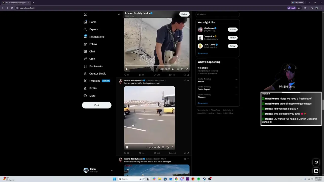Enable picture-in-picture on cat rescue video

click(x=168, y=147)
